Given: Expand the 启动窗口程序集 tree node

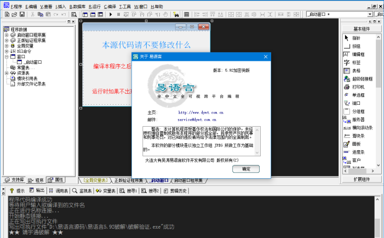Looking at the screenshot, I should tap(7, 35).
